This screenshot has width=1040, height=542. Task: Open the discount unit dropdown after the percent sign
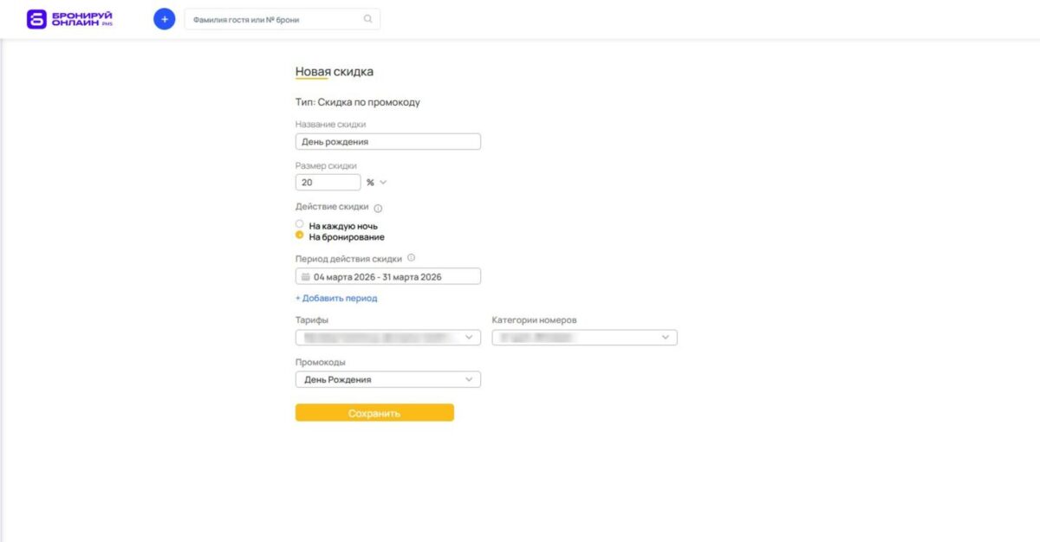coord(382,182)
